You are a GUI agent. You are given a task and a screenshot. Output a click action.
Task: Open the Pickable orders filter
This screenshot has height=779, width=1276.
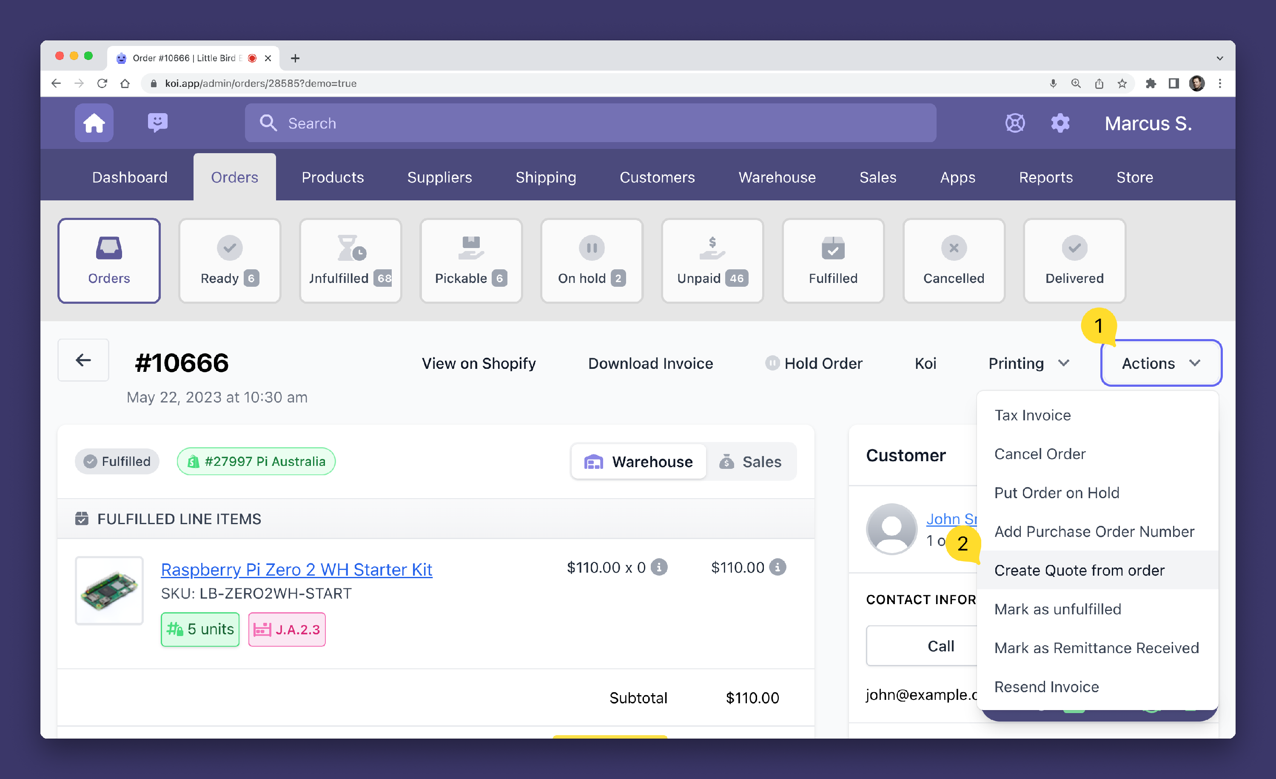click(x=470, y=261)
